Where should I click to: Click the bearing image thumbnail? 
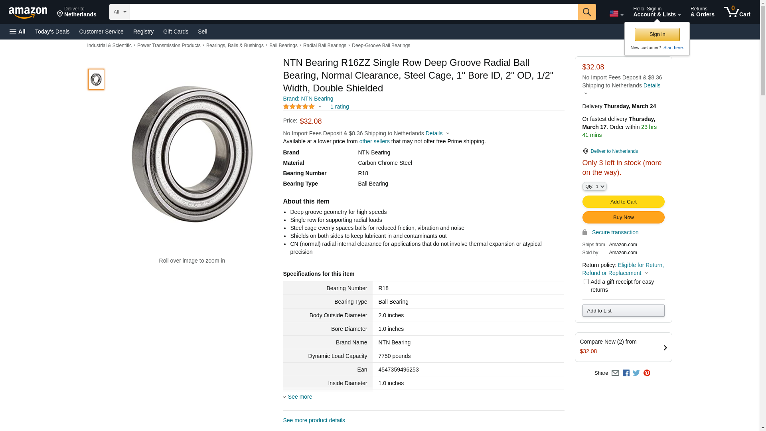click(x=96, y=79)
